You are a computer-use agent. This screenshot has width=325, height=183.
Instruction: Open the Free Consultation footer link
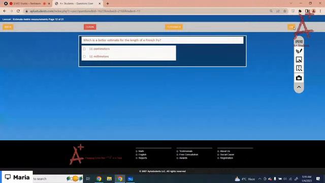188,155
